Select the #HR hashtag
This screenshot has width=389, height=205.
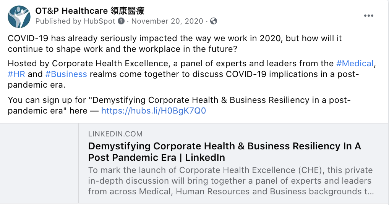tap(16, 74)
